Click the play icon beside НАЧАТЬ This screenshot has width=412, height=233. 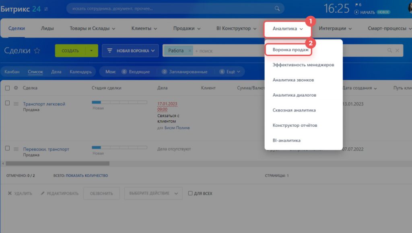[x=356, y=12]
